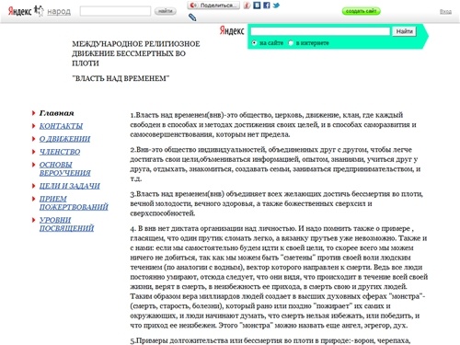Click the red arrow beside КОНТАКТЫ
The height and width of the screenshot is (345, 460).
(x=33, y=126)
